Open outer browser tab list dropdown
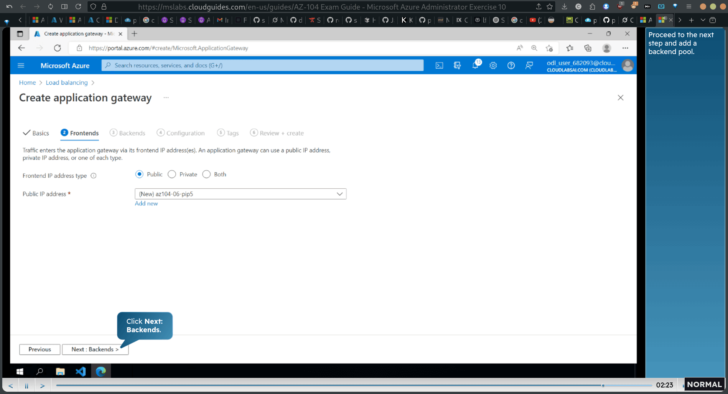The image size is (728, 394). 703,20
